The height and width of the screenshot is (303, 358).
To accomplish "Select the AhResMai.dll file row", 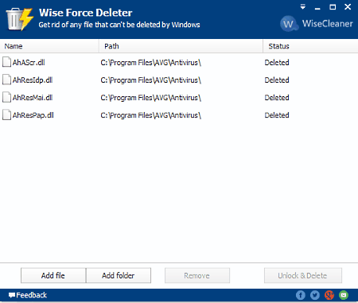I will coord(179,98).
